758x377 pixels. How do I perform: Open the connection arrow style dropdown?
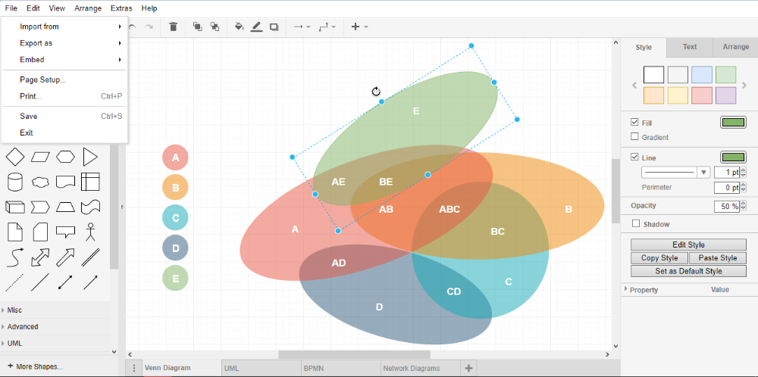pyautogui.click(x=302, y=27)
